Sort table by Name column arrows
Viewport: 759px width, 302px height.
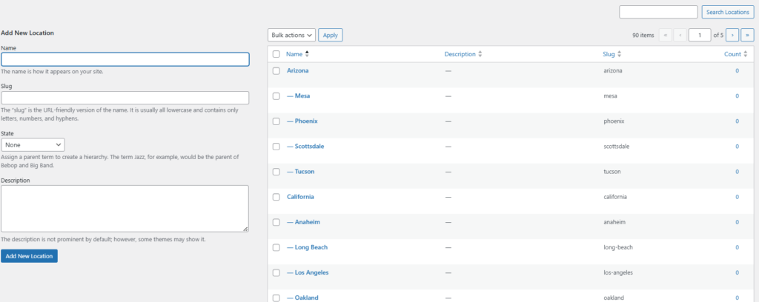coord(306,54)
